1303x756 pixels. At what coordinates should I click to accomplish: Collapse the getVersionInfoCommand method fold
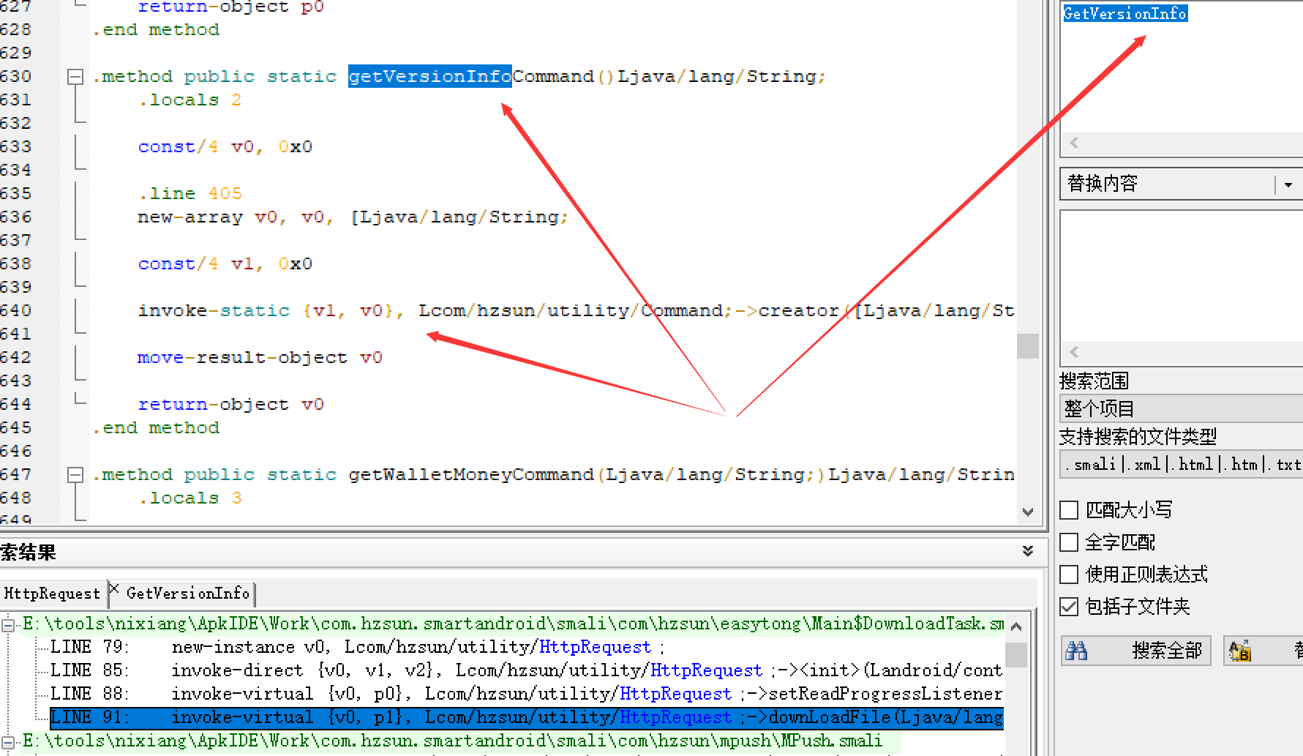pyautogui.click(x=75, y=76)
